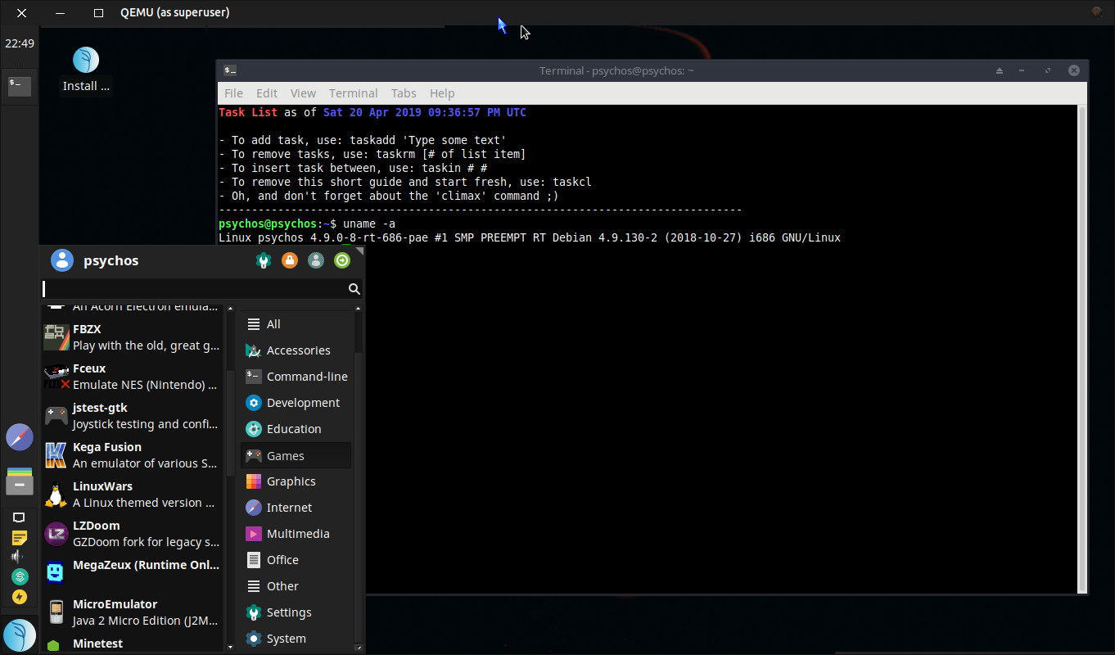Open the File menu in Terminal

click(x=233, y=93)
